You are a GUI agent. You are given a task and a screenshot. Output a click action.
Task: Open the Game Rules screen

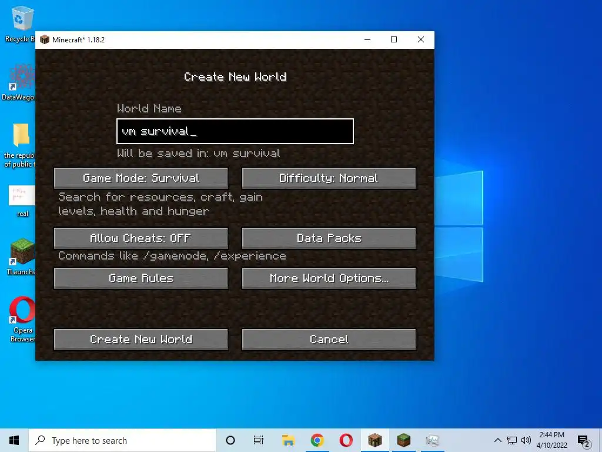(141, 278)
